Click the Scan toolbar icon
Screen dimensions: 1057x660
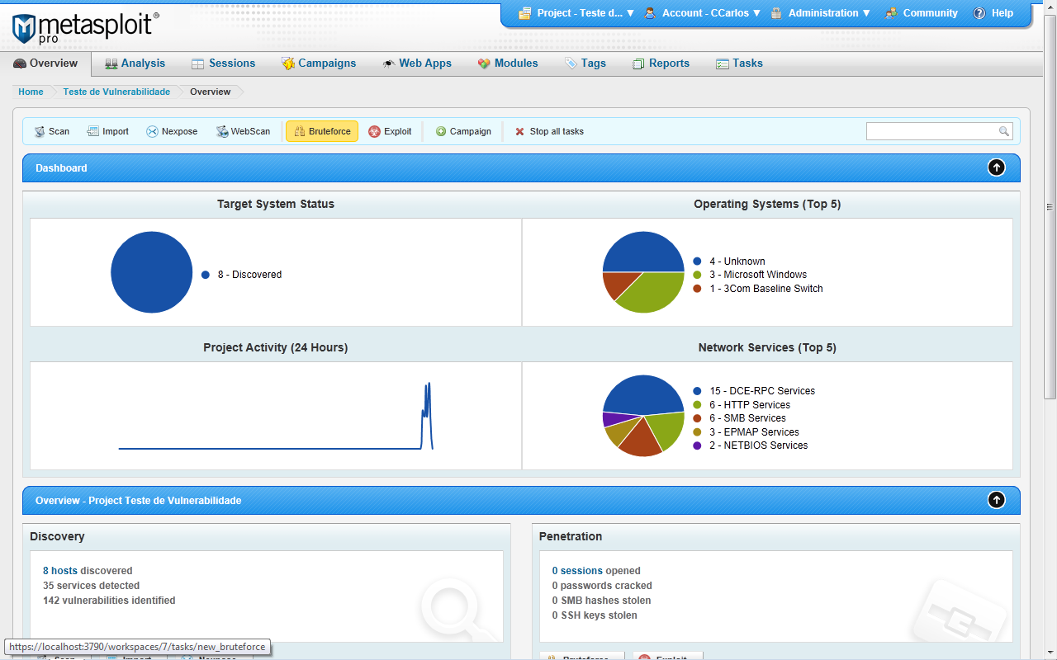pos(39,131)
